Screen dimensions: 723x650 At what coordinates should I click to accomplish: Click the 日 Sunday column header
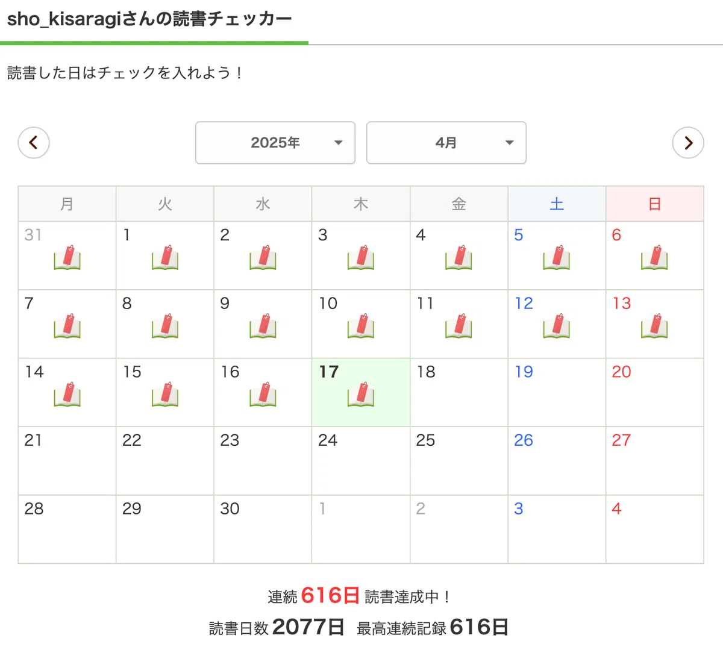click(x=655, y=204)
